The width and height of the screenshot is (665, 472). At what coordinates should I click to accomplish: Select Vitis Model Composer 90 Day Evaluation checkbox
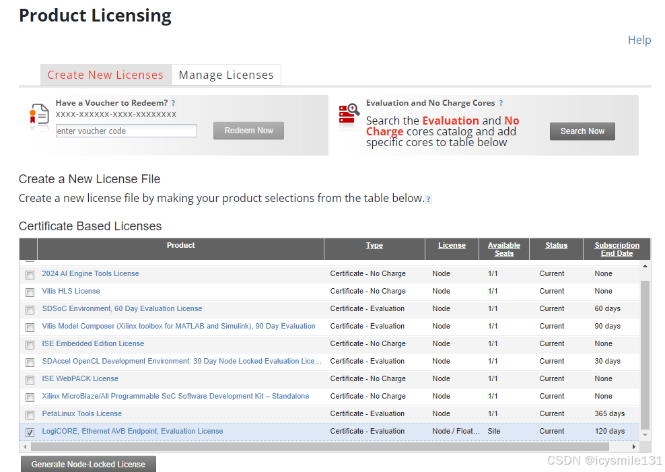pyautogui.click(x=30, y=327)
